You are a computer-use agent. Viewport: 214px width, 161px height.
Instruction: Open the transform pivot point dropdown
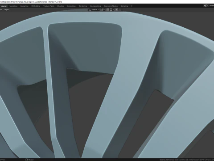103,10
